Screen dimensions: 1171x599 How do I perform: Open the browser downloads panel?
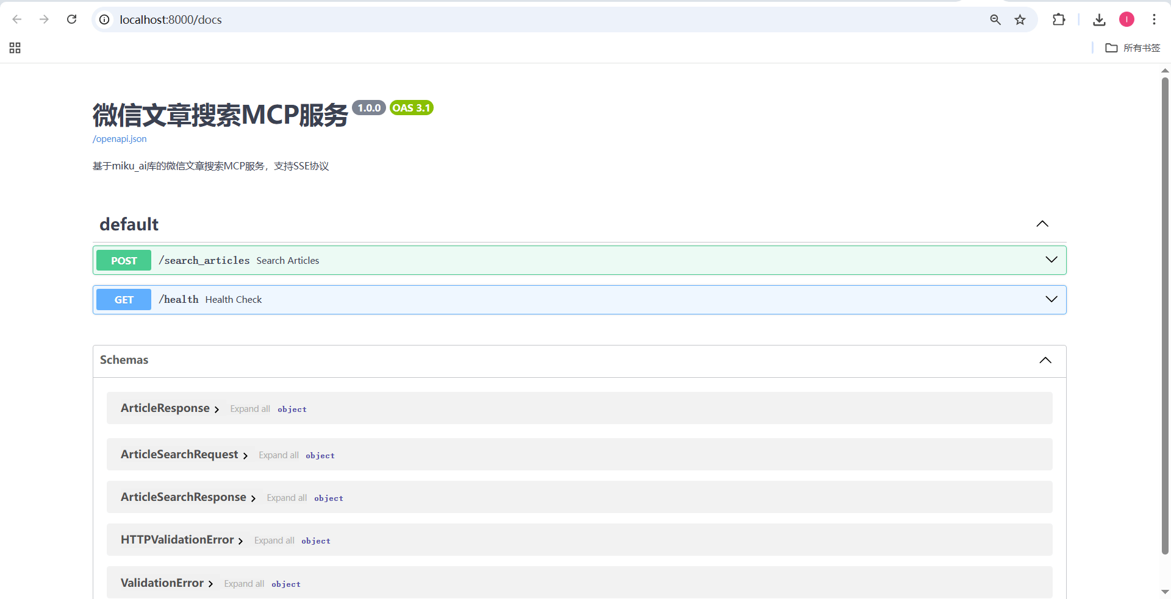point(1099,19)
